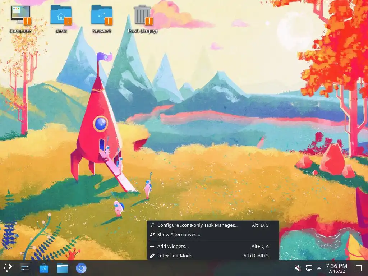The width and height of the screenshot is (368, 276).
Task: Open the network connections tray icon
Action: point(309,268)
